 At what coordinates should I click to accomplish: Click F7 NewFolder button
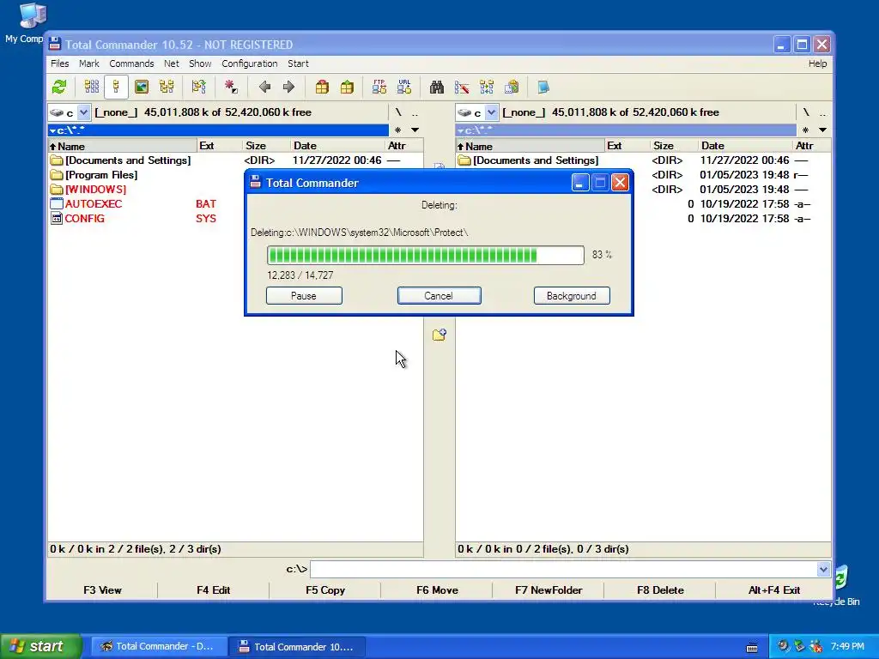[549, 590]
